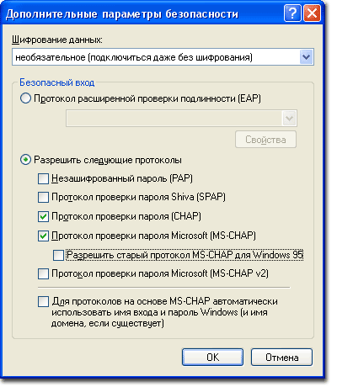Open the data encryption dropdown arrow
337x387 pixels.
(306, 57)
